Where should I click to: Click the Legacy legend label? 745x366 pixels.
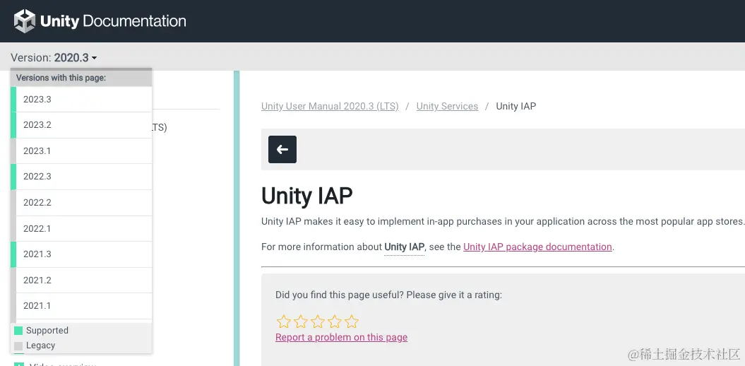click(40, 346)
